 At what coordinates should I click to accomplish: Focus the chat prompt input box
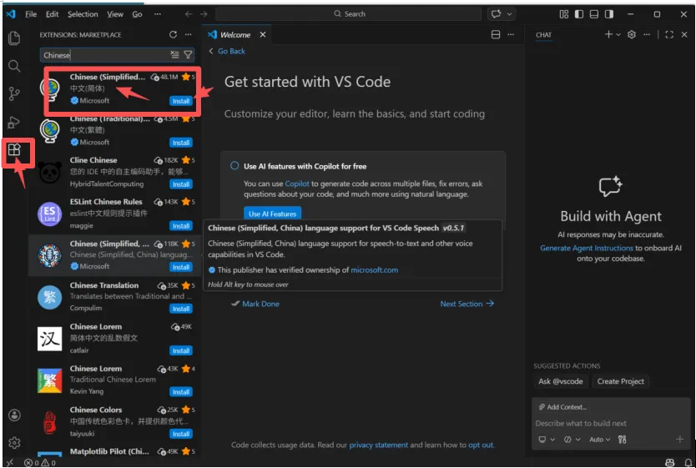pos(610,423)
